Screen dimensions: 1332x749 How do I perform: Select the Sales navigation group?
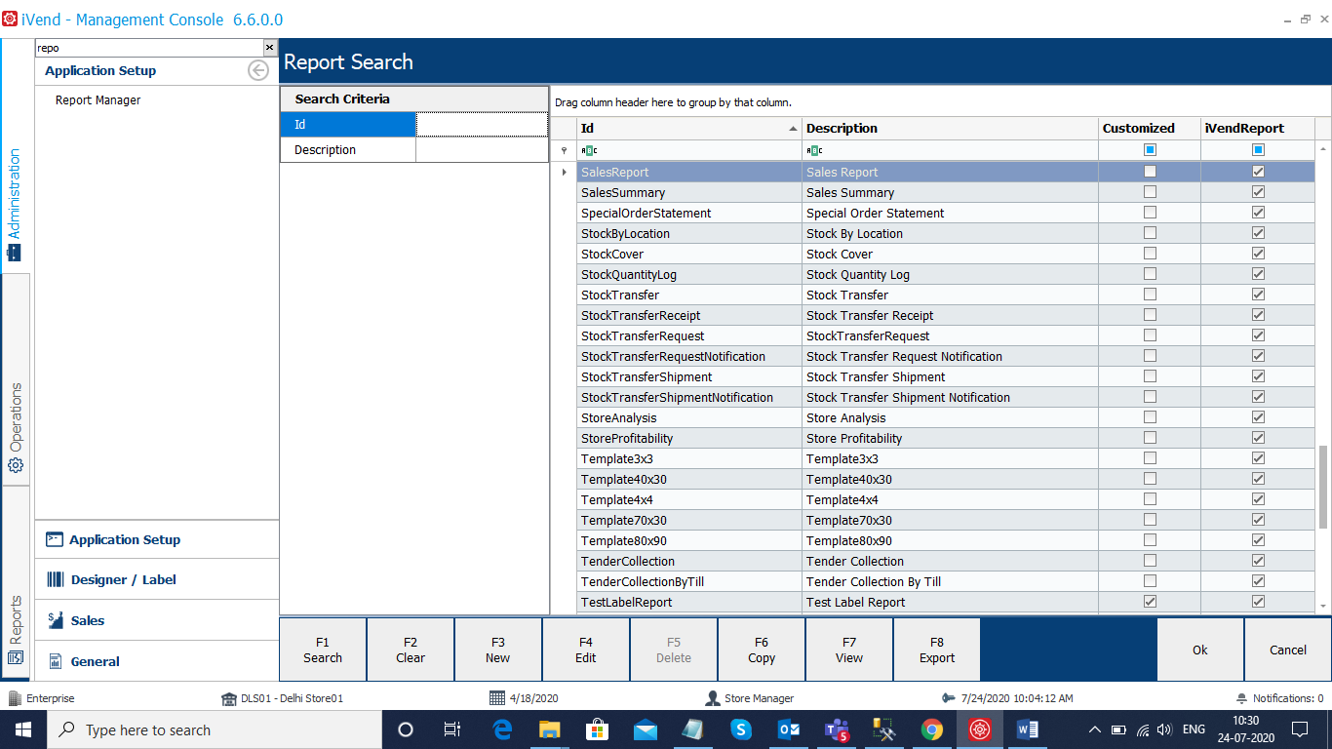(157, 620)
